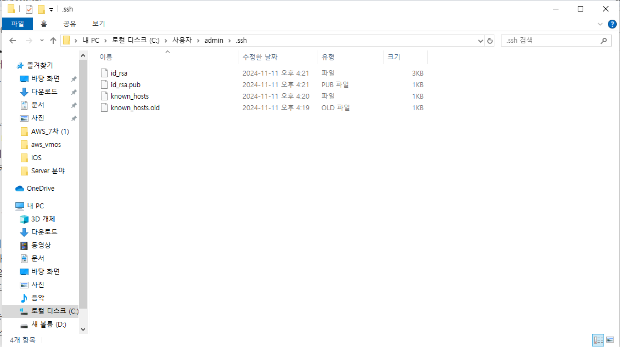The image size is (620, 347).
Task: Open 음악 under 내 PC
Action: [37, 298]
